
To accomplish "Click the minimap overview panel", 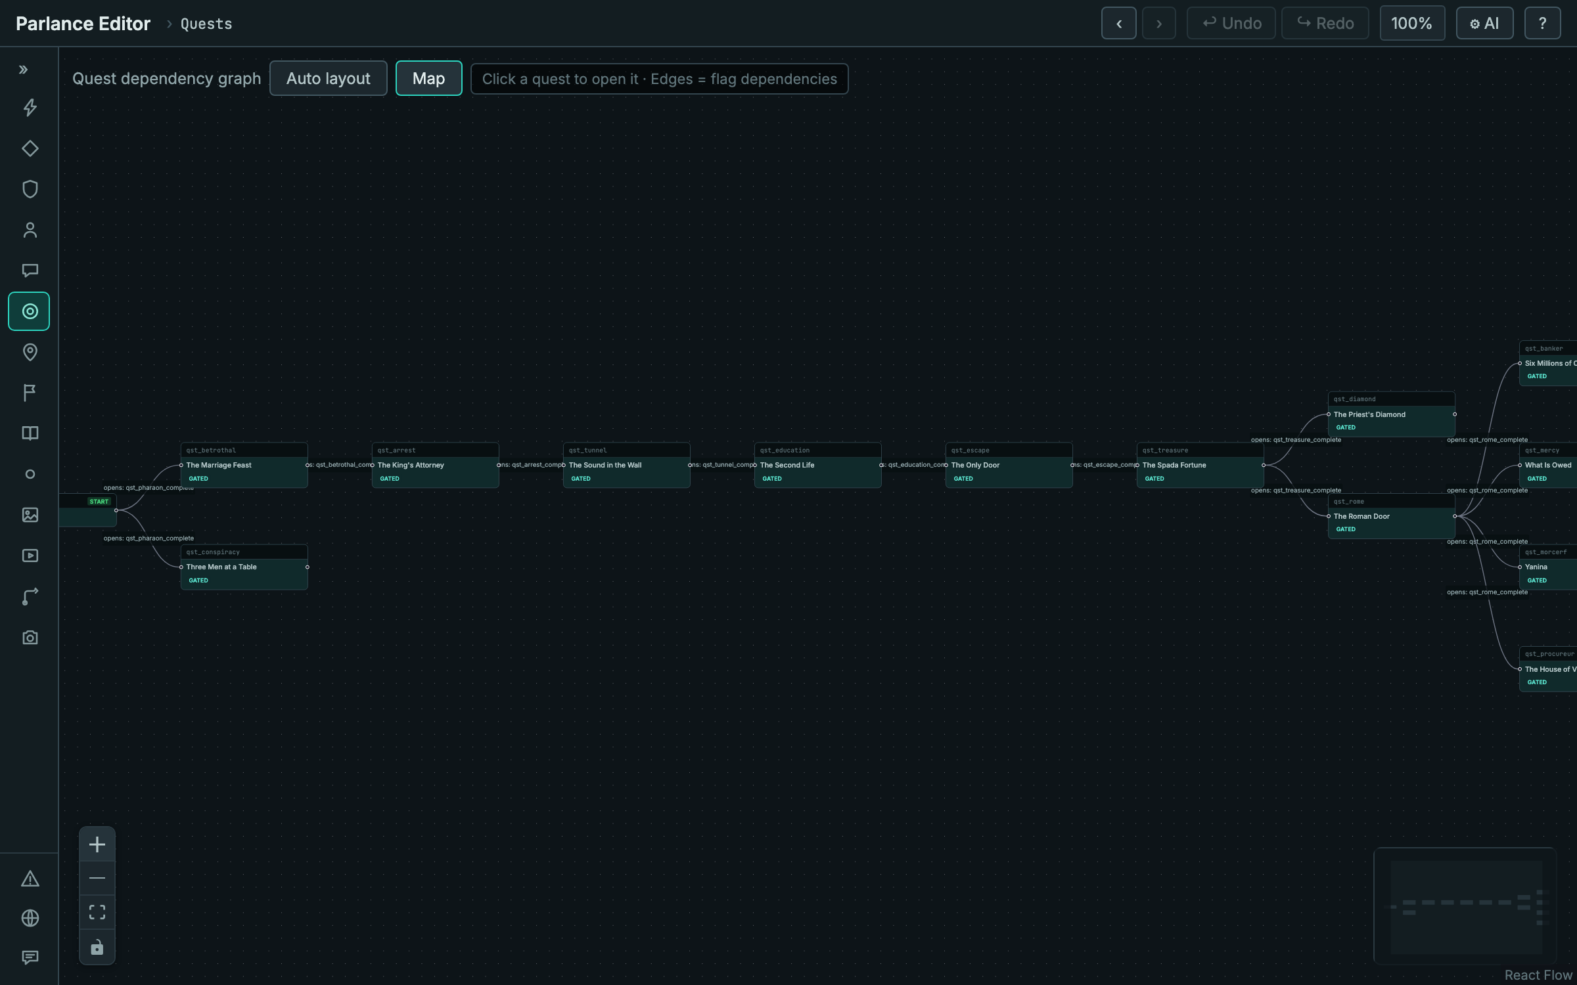I will pyautogui.click(x=1465, y=906).
